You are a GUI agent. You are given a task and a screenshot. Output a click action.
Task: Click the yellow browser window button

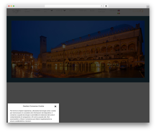[11, 6]
